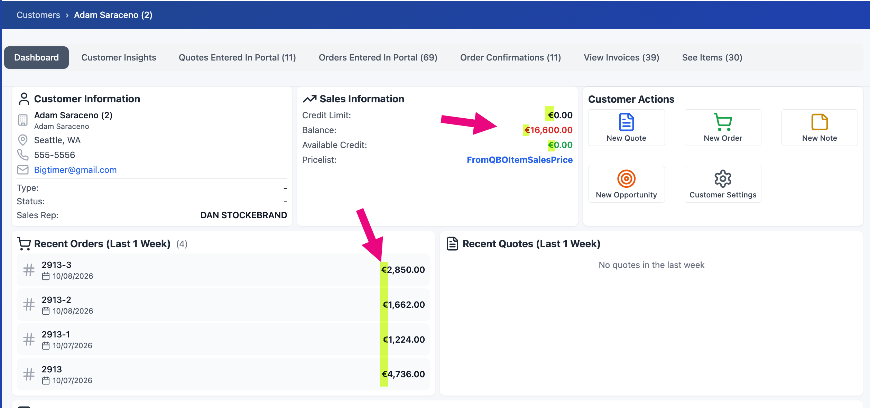Image resolution: width=870 pixels, height=408 pixels.
Task: Open order 2913-3 row
Action: [223, 270]
